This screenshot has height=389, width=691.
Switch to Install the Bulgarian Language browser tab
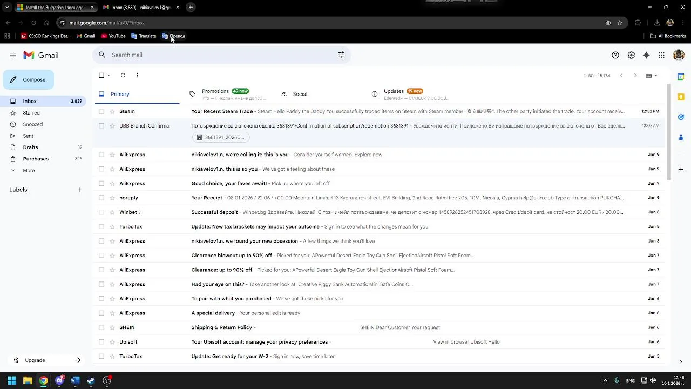54,8
